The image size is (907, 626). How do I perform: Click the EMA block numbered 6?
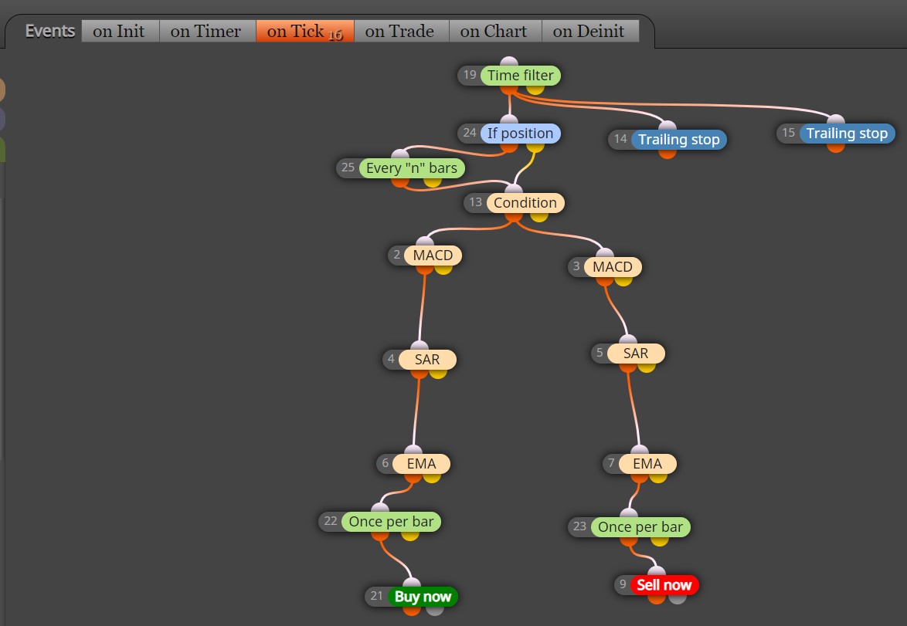422,464
